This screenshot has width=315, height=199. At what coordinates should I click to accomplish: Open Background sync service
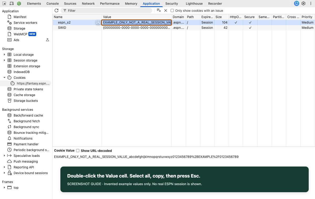[26, 127]
